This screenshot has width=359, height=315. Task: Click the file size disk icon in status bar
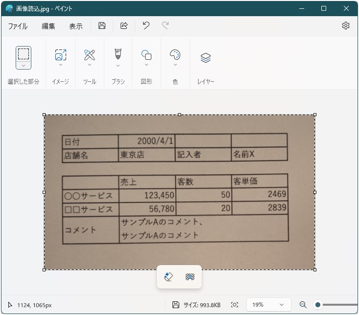176,305
